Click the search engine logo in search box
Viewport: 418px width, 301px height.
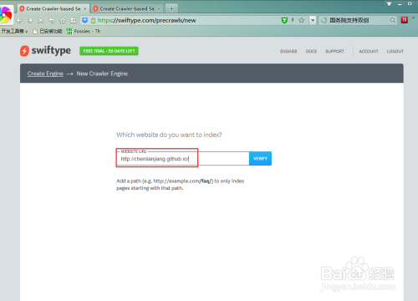(x=324, y=20)
